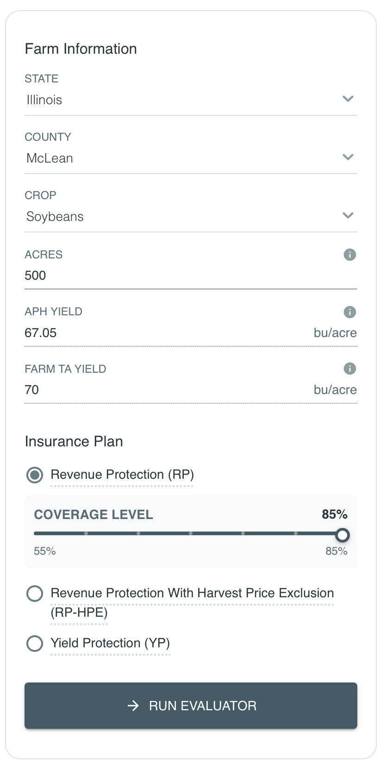Open the Crop dropdown showing Soybeans
The image size is (386, 776).
[190, 216]
